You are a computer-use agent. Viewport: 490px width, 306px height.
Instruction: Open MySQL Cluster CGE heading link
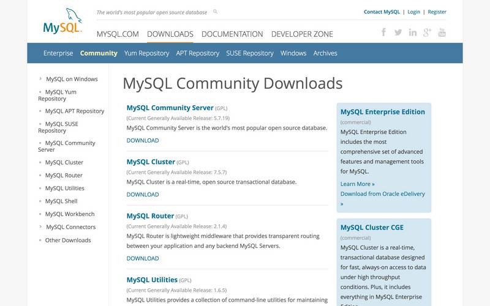tap(372, 227)
